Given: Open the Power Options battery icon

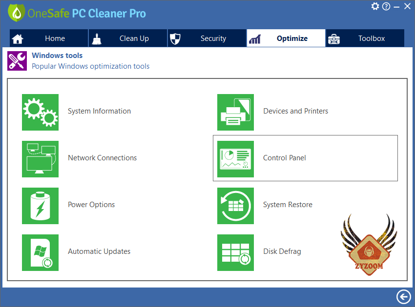Looking at the screenshot, I should click(40, 206).
